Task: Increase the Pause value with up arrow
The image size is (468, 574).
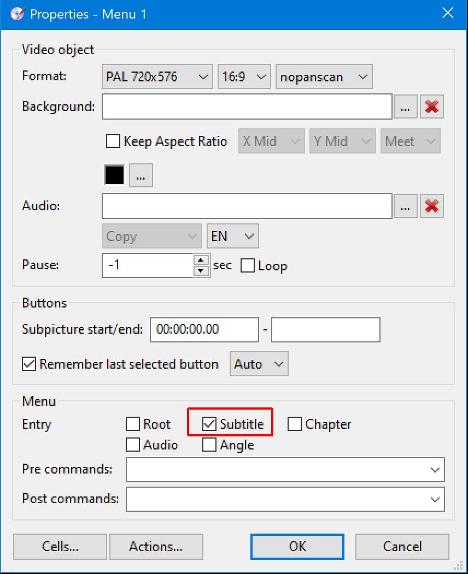Action: (x=202, y=261)
